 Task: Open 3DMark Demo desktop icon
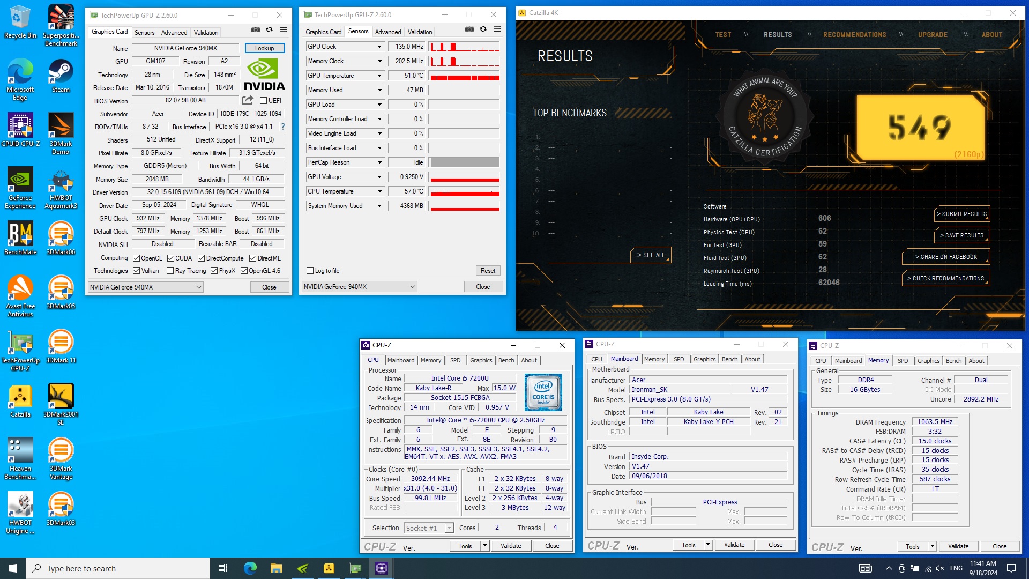(x=61, y=133)
